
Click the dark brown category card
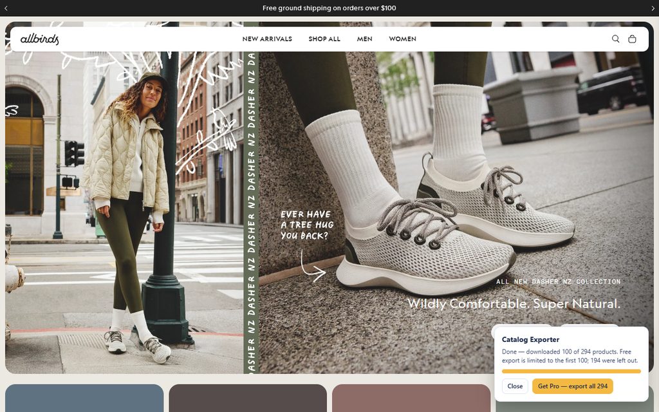tap(248, 398)
